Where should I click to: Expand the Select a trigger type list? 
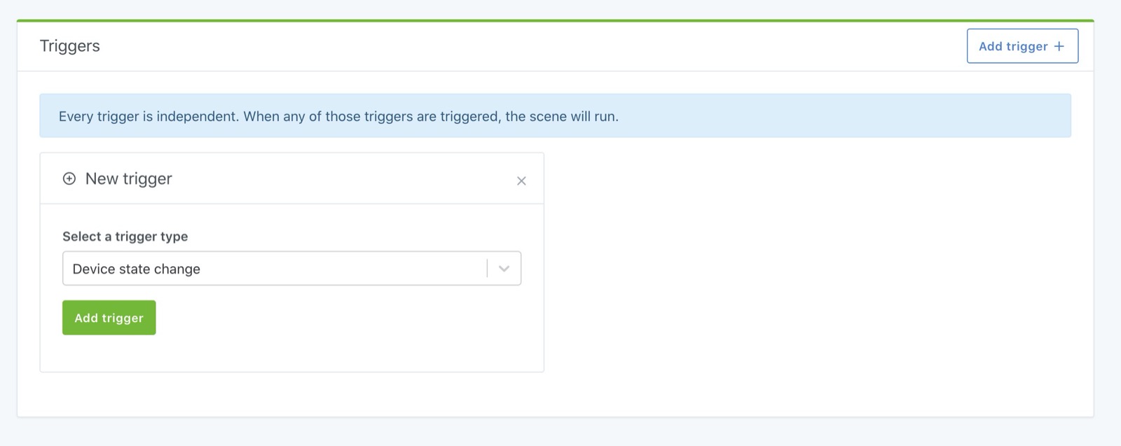click(292, 268)
